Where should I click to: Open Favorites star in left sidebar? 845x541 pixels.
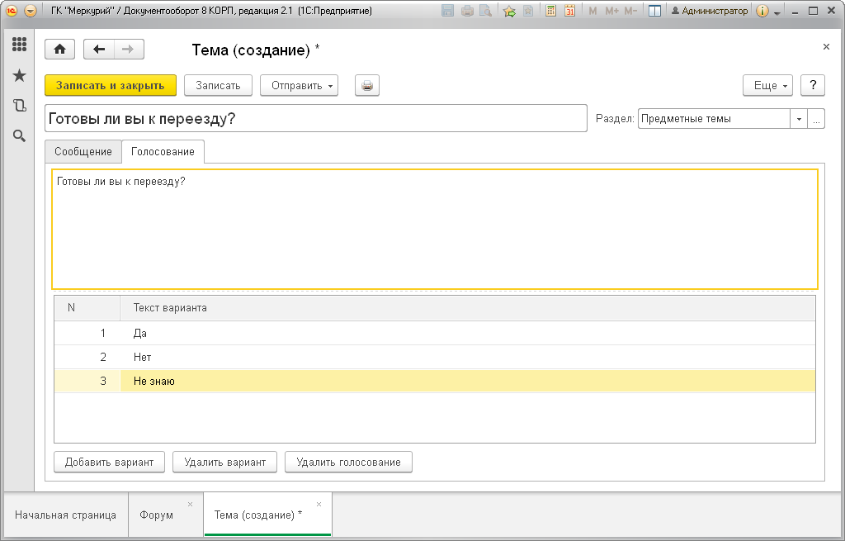20,75
